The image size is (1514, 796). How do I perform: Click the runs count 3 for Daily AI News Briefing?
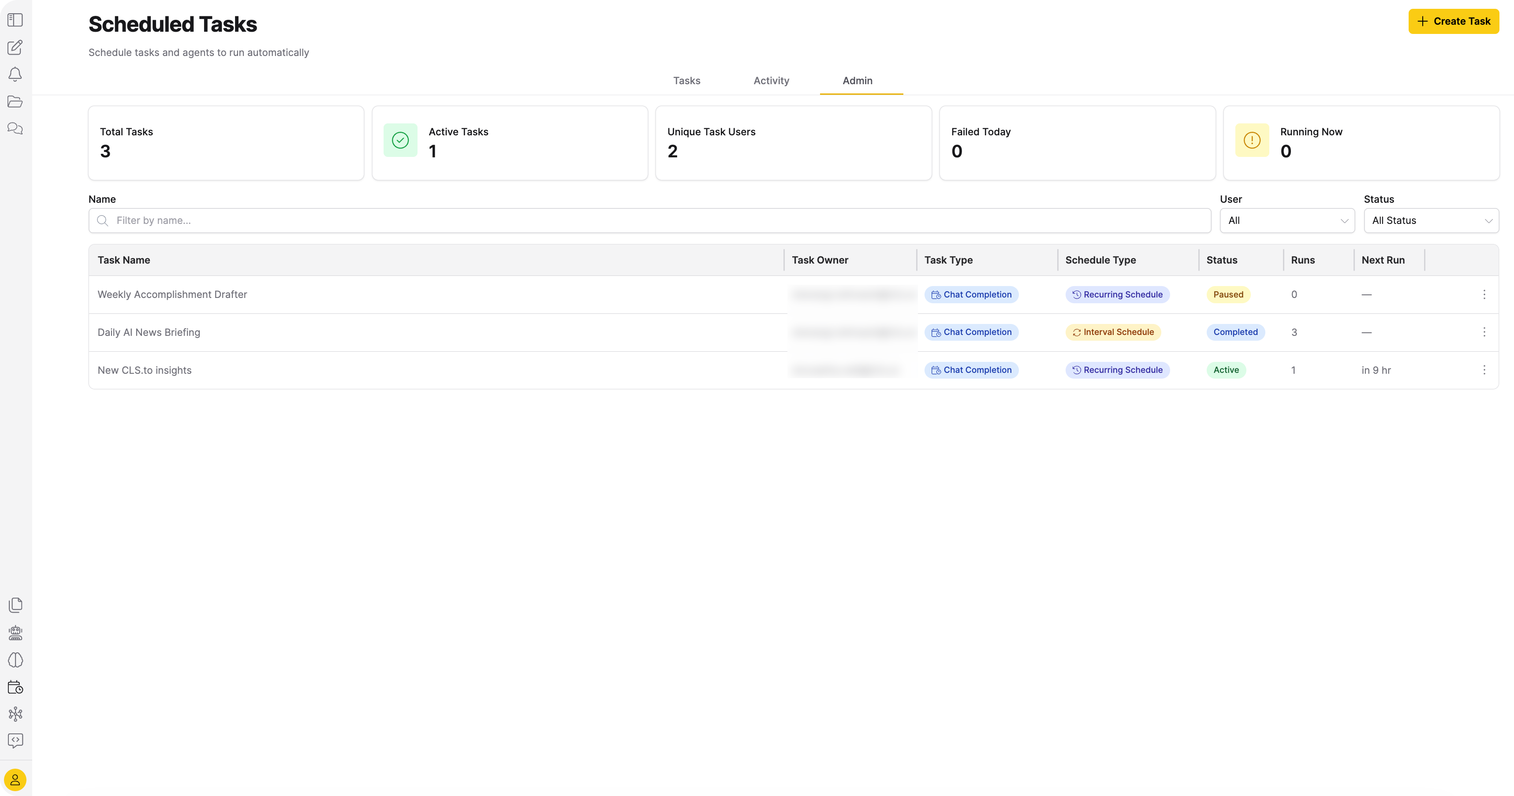pyautogui.click(x=1294, y=332)
